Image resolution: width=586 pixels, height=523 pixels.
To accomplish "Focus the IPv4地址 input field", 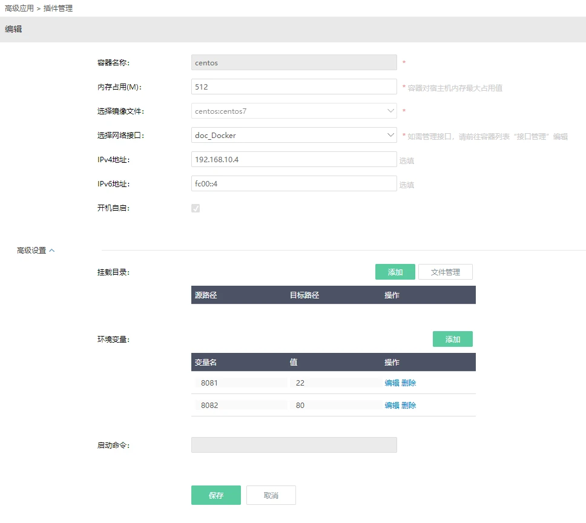I will coord(294,160).
